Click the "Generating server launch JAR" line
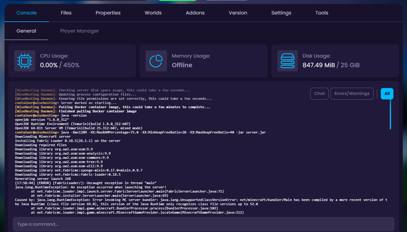The width and height of the screenshot is (407, 232). click(x=43, y=179)
